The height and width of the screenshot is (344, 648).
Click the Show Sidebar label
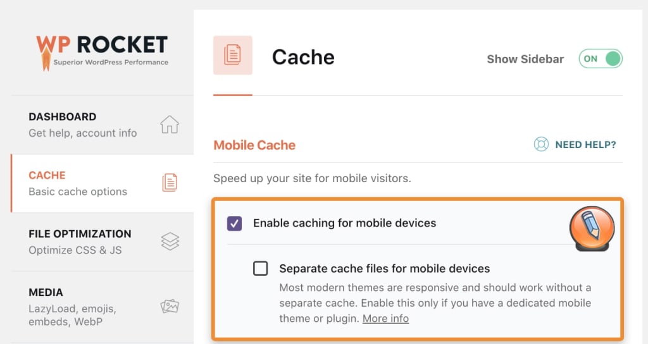pyautogui.click(x=525, y=59)
